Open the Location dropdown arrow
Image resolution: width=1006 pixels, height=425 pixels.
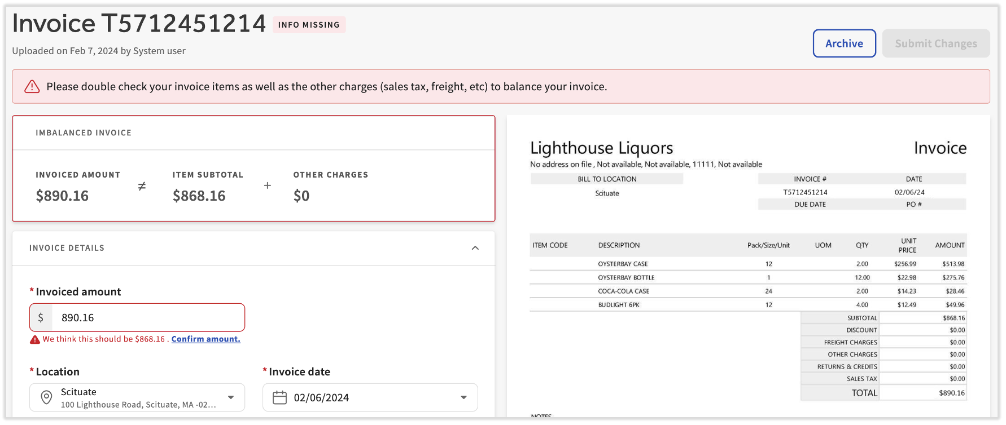[x=231, y=397]
